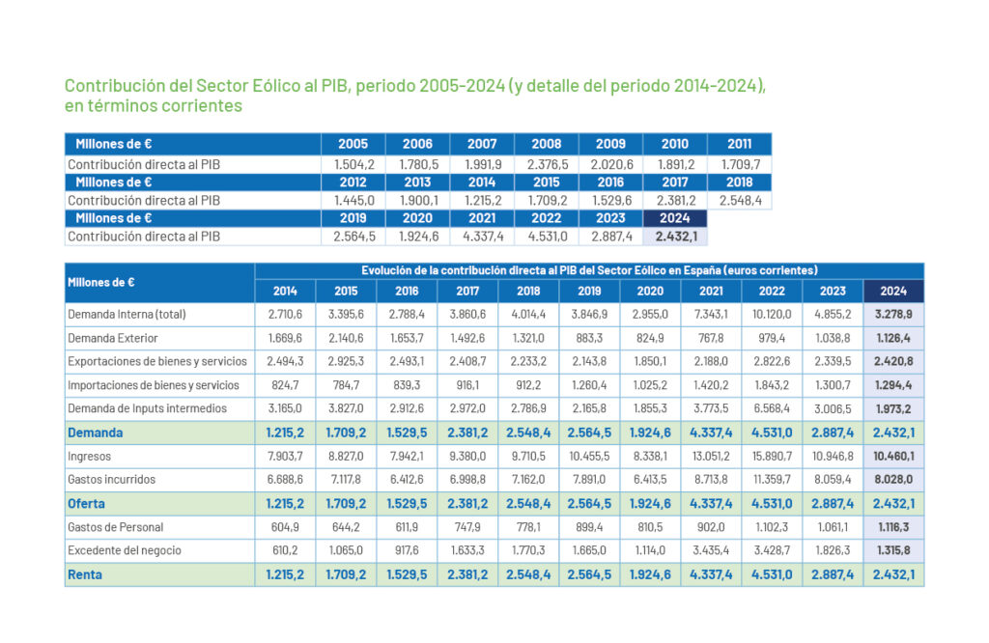This screenshot has width=989, height=643.
Task: Select the bold 'Demanda' total row label
Action: pos(96,433)
